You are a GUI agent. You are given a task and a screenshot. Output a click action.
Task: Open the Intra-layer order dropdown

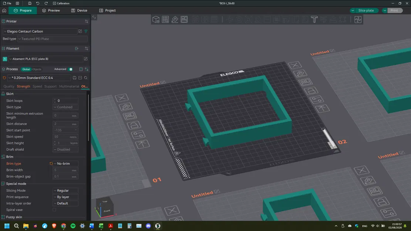(x=65, y=203)
